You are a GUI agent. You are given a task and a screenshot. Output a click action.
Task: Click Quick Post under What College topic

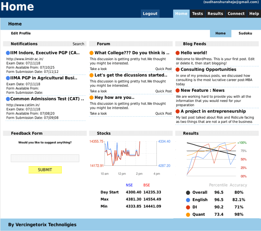point(164,69)
